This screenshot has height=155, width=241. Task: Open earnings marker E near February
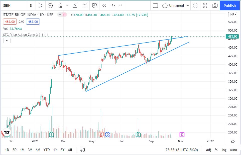51,135
